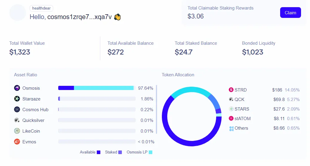Click the Staked legend color swatch
310x166 pixels.
(120, 152)
